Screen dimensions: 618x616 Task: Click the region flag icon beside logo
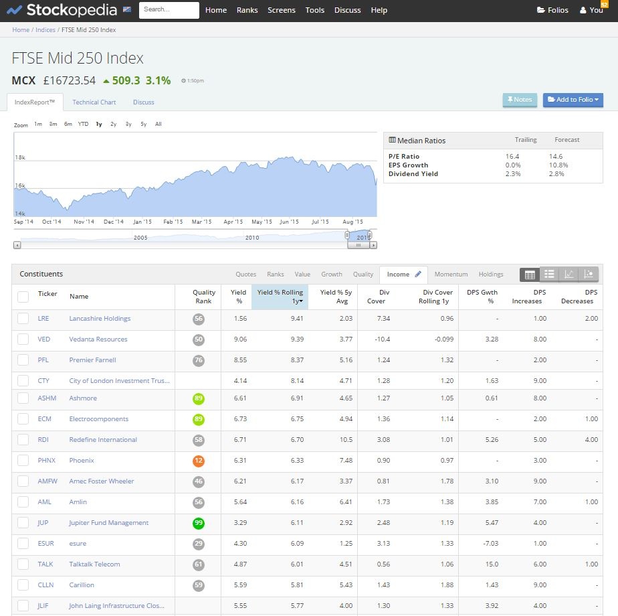[127, 9]
